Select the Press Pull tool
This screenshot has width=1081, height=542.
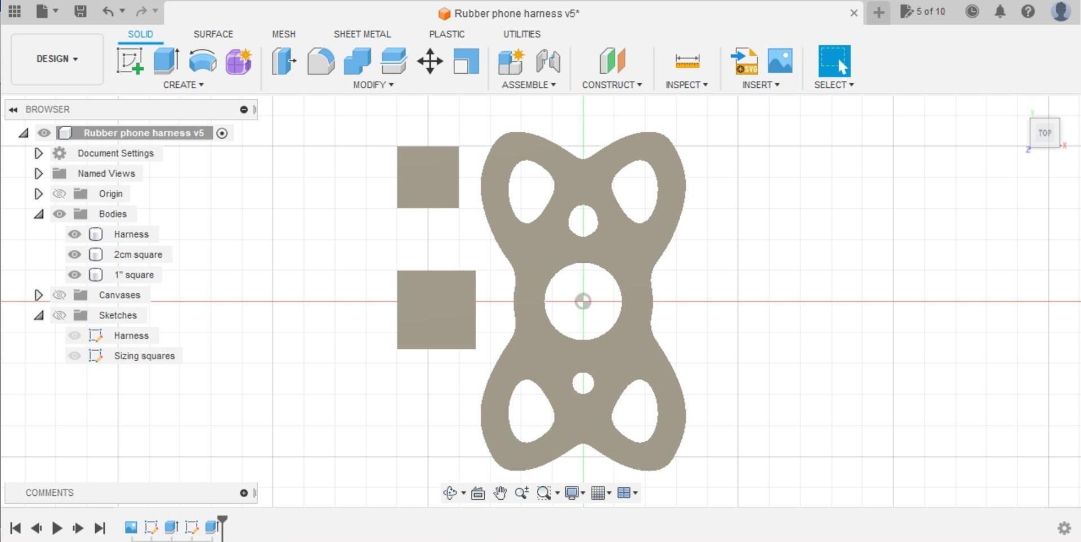(x=284, y=61)
